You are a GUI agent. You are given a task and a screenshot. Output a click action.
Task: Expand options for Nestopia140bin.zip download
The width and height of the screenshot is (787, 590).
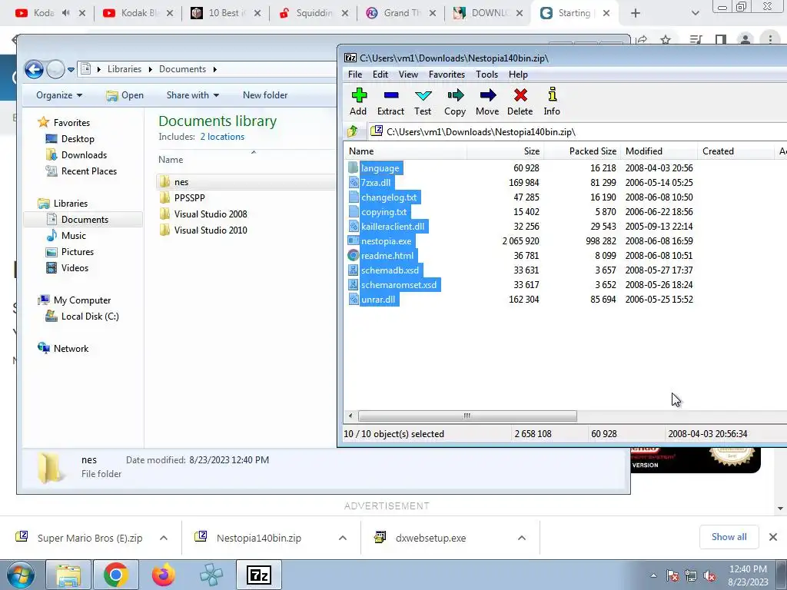click(x=343, y=538)
